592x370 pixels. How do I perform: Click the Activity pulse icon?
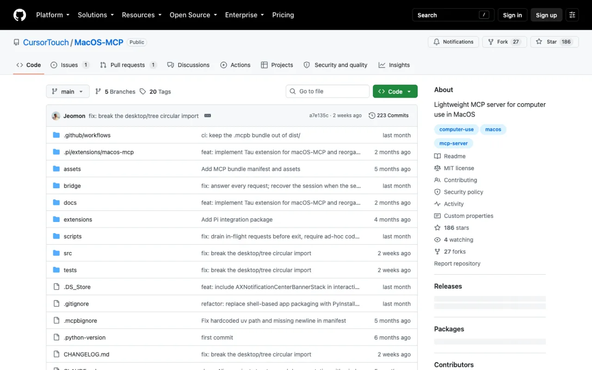[x=438, y=204]
